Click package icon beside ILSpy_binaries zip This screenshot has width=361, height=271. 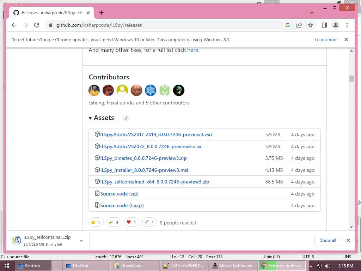click(97, 158)
